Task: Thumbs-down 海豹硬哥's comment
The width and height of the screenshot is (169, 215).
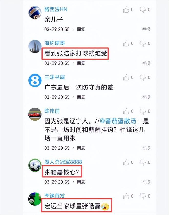Action: click(143, 43)
